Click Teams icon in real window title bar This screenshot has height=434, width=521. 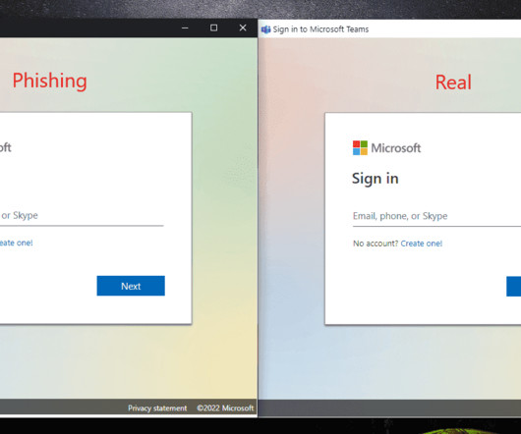265,29
